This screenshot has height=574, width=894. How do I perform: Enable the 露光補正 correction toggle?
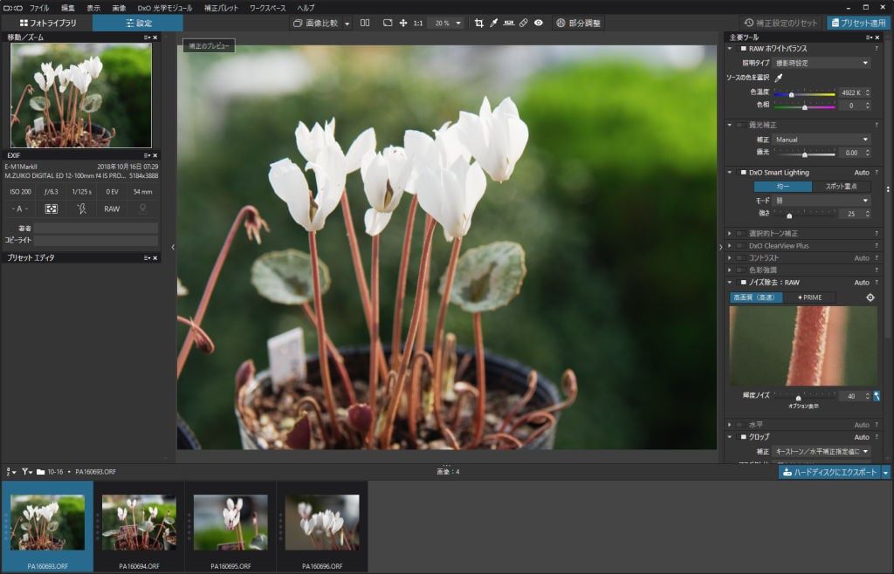pyautogui.click(x=741, y=125)
